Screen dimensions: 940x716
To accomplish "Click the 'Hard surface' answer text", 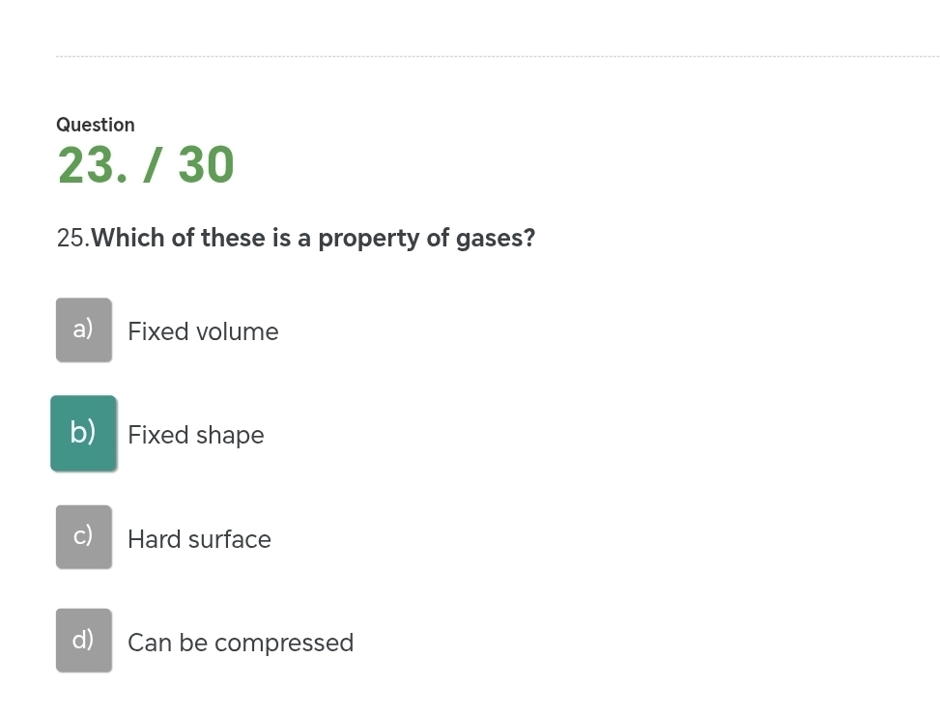I will pyautogui.click(x=198, y=539).
